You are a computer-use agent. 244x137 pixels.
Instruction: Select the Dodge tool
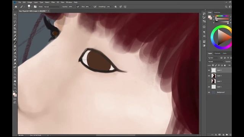(x=15, y=64)
